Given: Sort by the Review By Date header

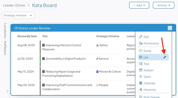Looking at the screenshot, I should pyautogui.click(x=27, y=36).
